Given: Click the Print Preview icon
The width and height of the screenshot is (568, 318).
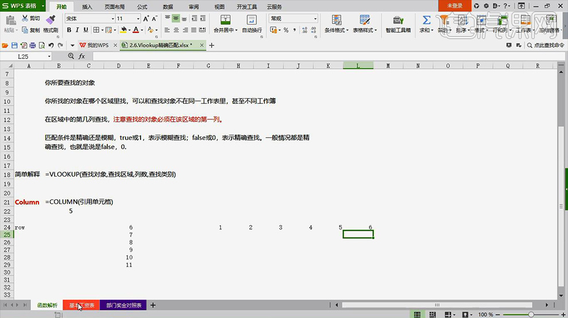Looking at the screenshot, I should click(x=42, y=45).
